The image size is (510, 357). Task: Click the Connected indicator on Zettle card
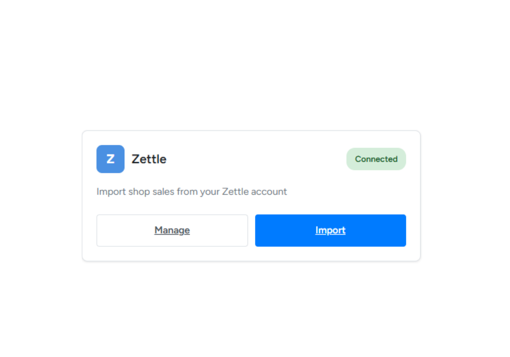376,159
